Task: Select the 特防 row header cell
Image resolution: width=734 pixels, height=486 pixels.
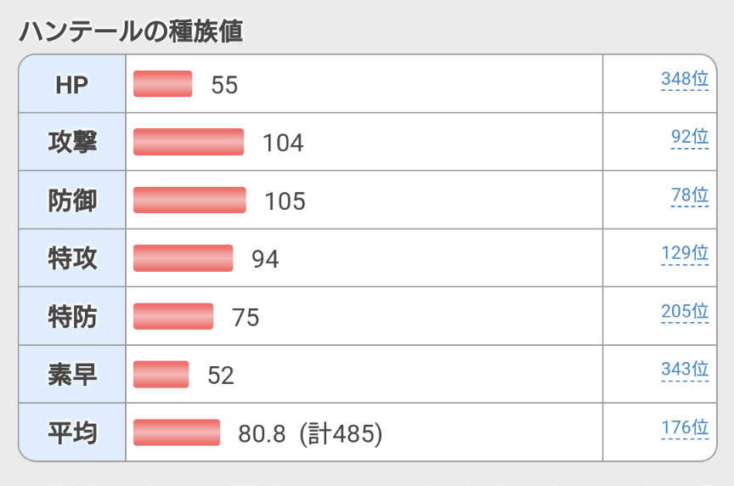Action: [x=72, y=316]
